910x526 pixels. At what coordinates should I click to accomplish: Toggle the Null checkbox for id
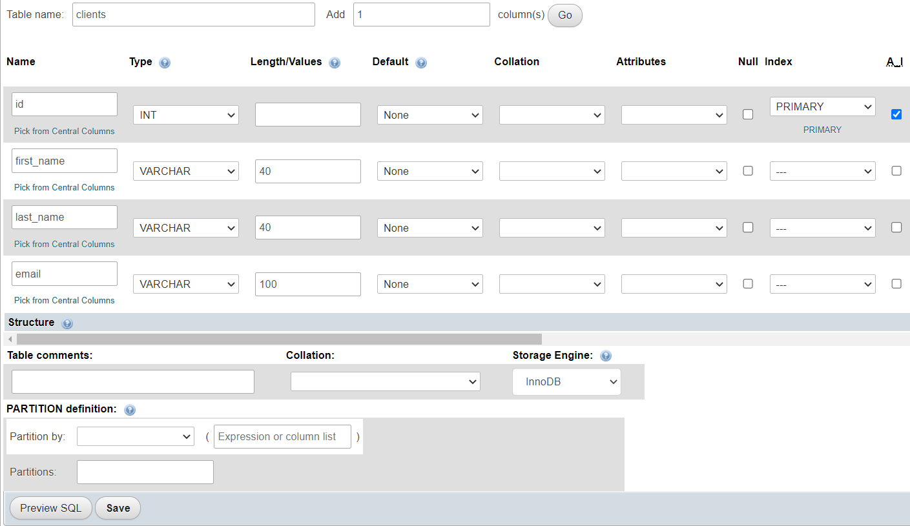click(x=748, y=114)
